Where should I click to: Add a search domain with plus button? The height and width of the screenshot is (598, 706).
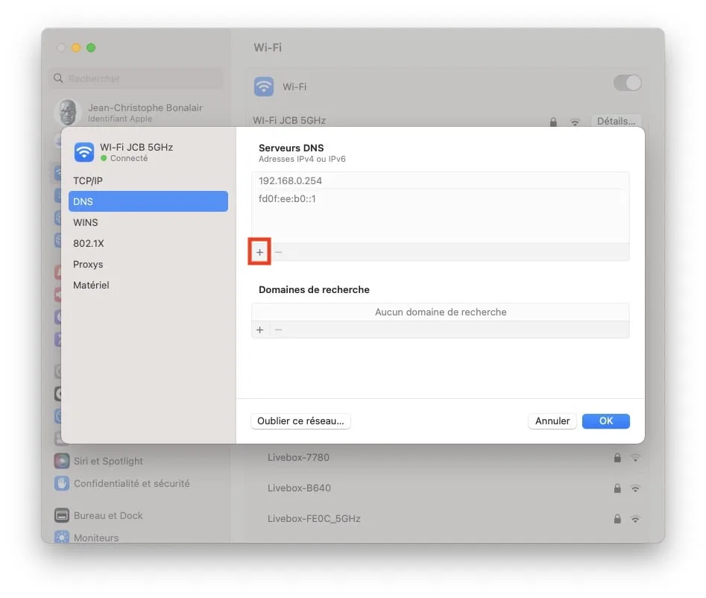pyautogui.click(x=259, y=330)
